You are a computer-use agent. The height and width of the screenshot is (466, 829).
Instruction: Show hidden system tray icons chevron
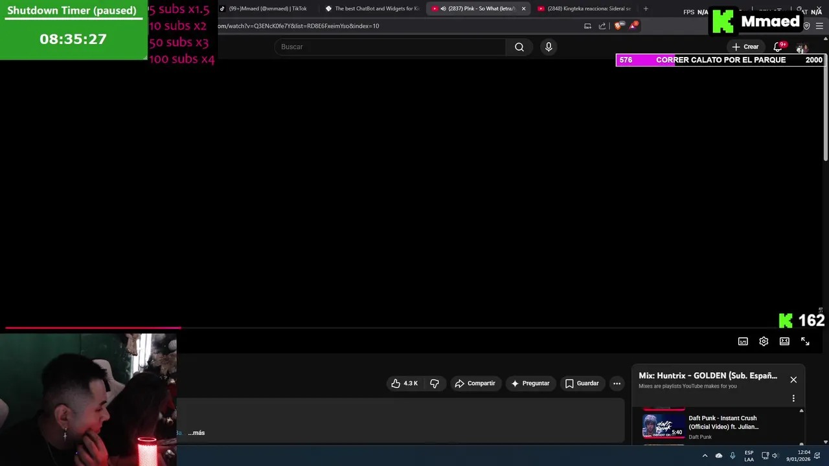tap(705, 456)
